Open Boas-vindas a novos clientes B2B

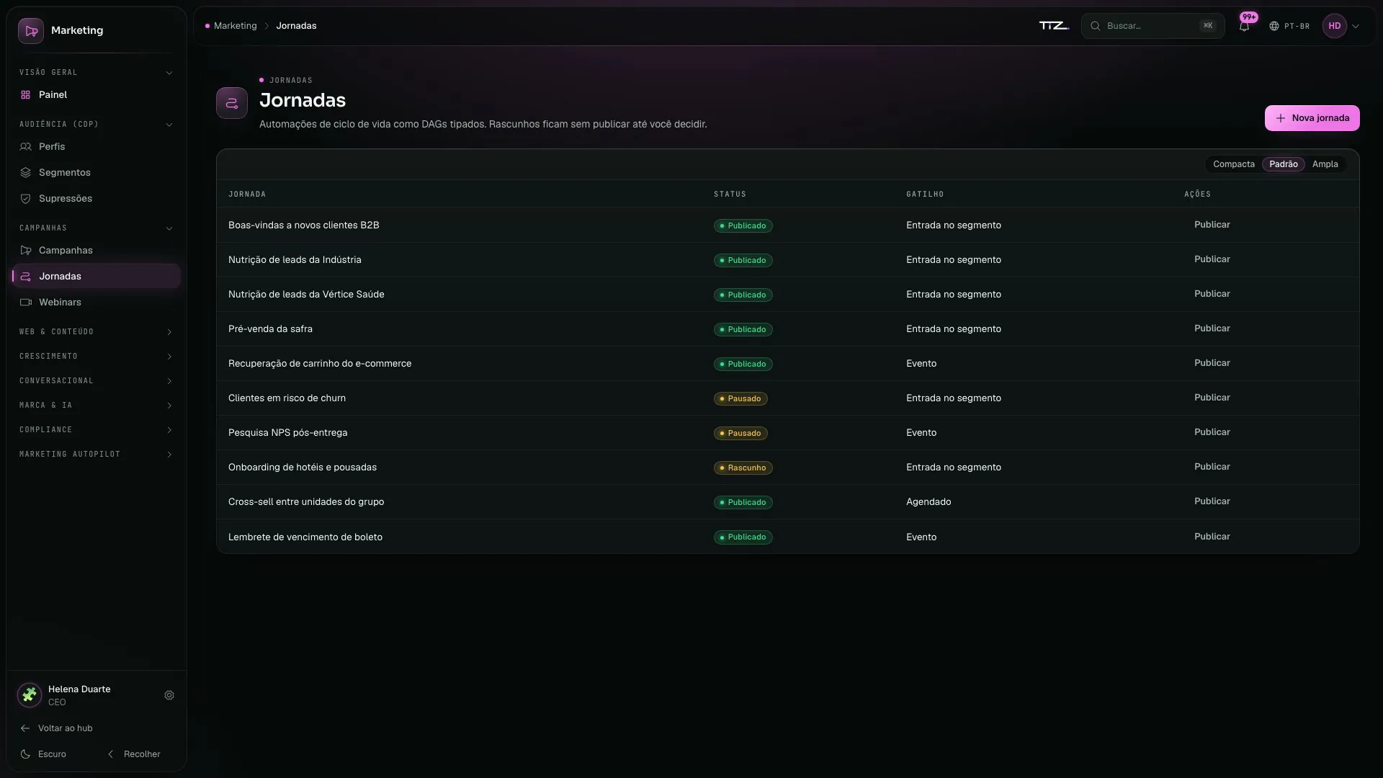(x=303, y=225)
